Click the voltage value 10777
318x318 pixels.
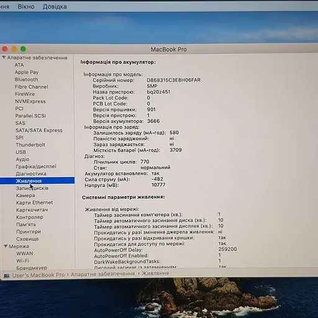(x=158, y=184)
